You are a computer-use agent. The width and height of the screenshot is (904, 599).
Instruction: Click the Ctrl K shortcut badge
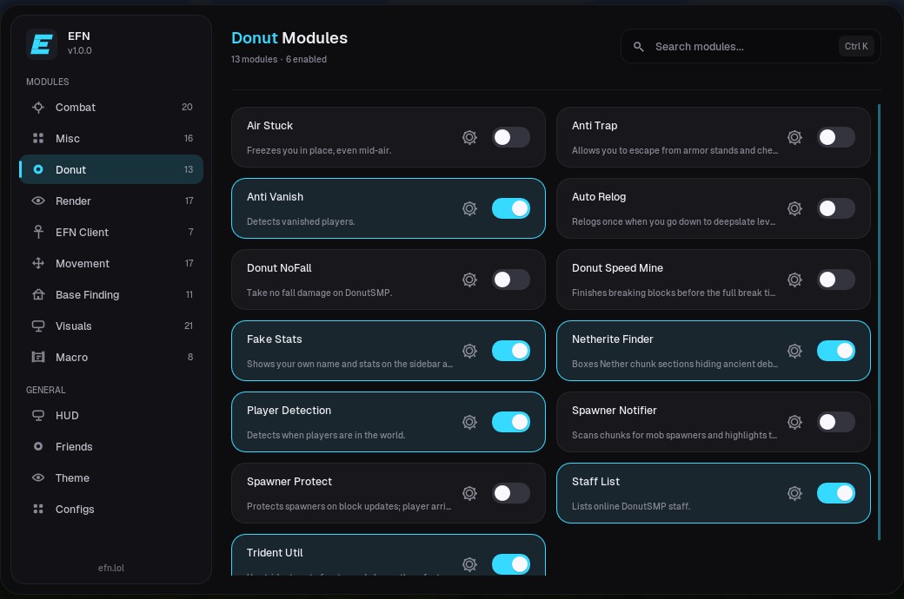click(856, 46)
